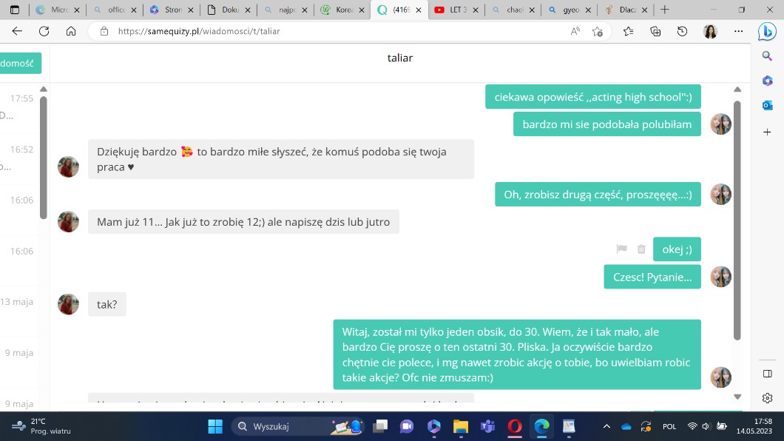Open Outlook from the Edge sidebar
784x441 pixels.
[x=767, y=106]
